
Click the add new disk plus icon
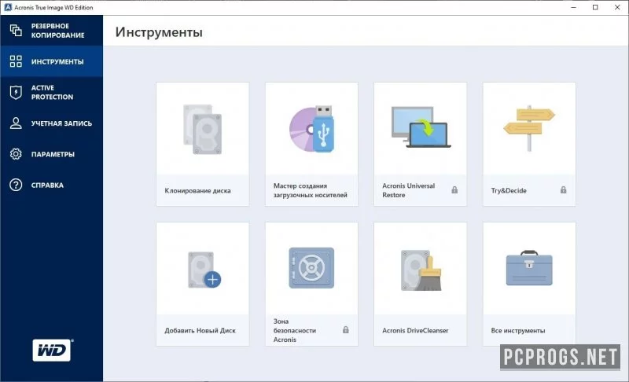pyautogui.click(x=204, y=270)
